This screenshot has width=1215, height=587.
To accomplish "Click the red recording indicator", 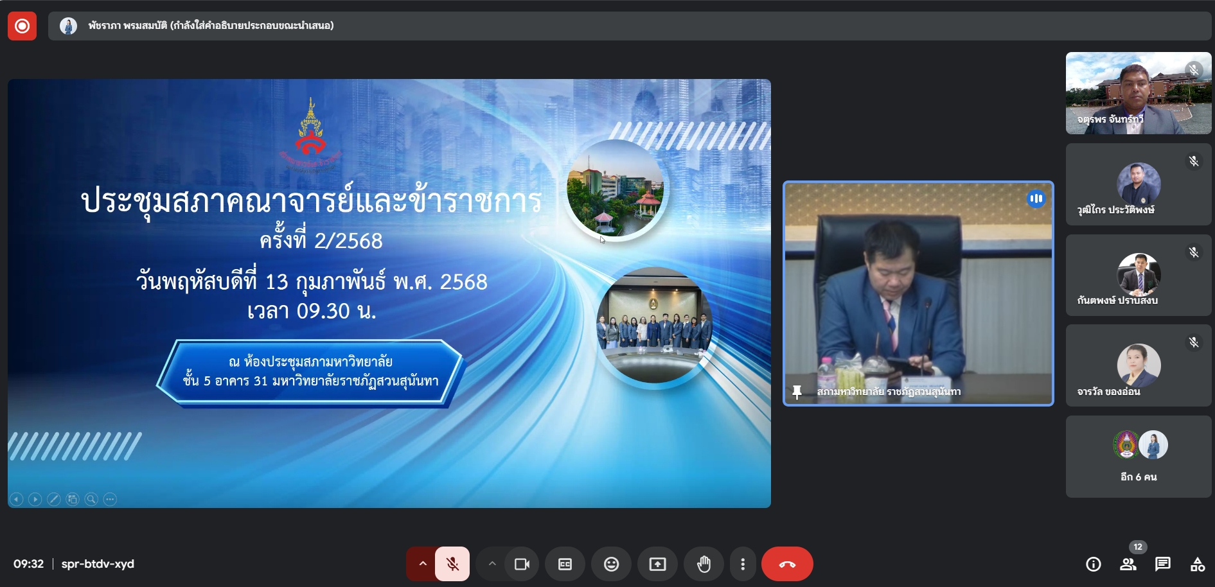I will (x=22, y=26).
